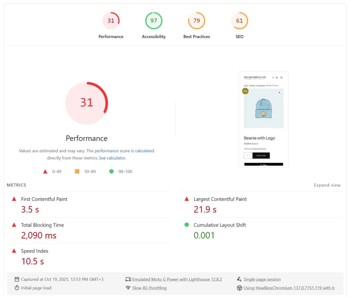Click Emulated Moto G Power with Lighthouse link

tap(177, 279)
